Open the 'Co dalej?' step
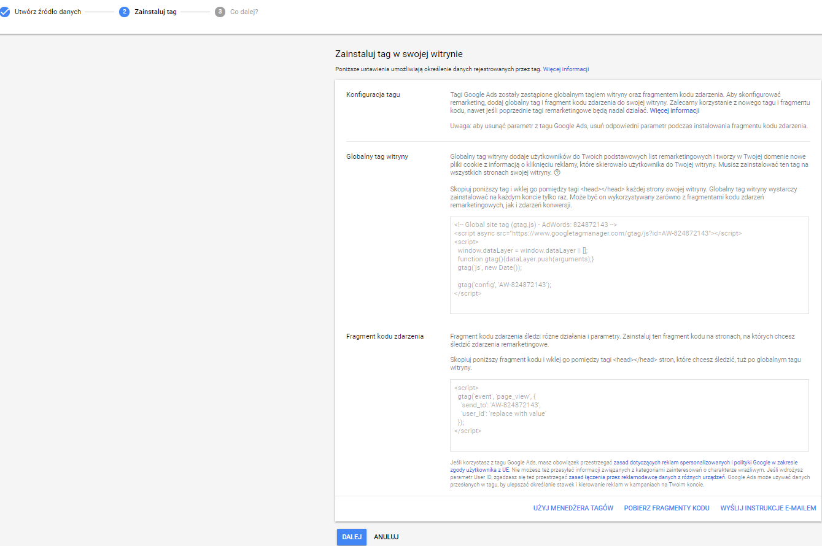Screen dimensions: 822x546 [244, 12]
